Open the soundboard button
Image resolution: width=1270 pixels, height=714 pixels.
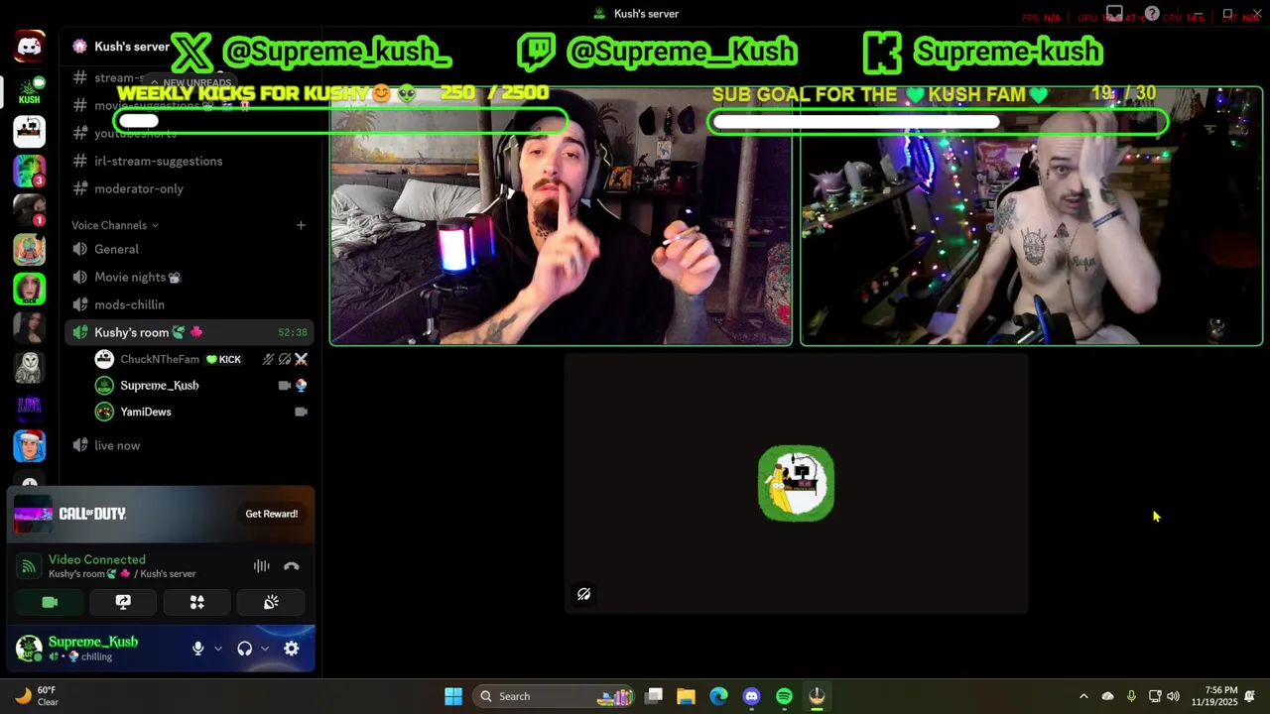(271, 602)
